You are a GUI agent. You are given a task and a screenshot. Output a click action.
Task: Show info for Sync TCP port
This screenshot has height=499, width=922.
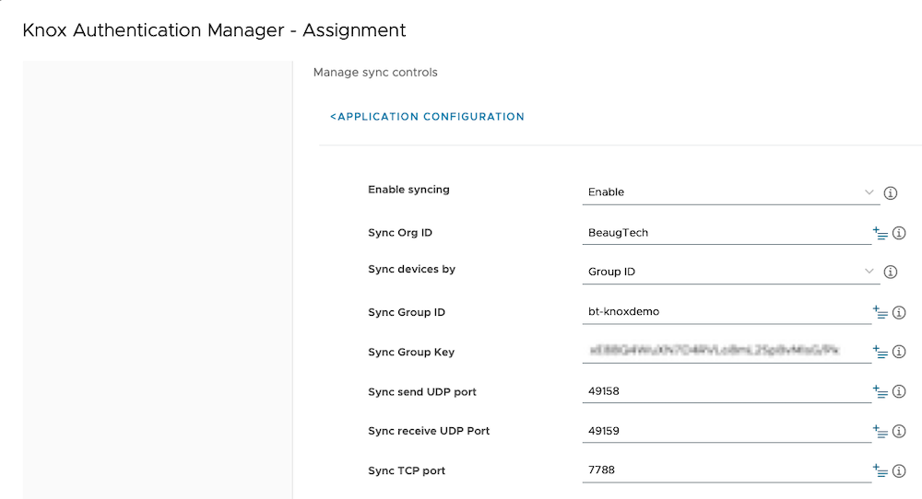click(899, 471)
